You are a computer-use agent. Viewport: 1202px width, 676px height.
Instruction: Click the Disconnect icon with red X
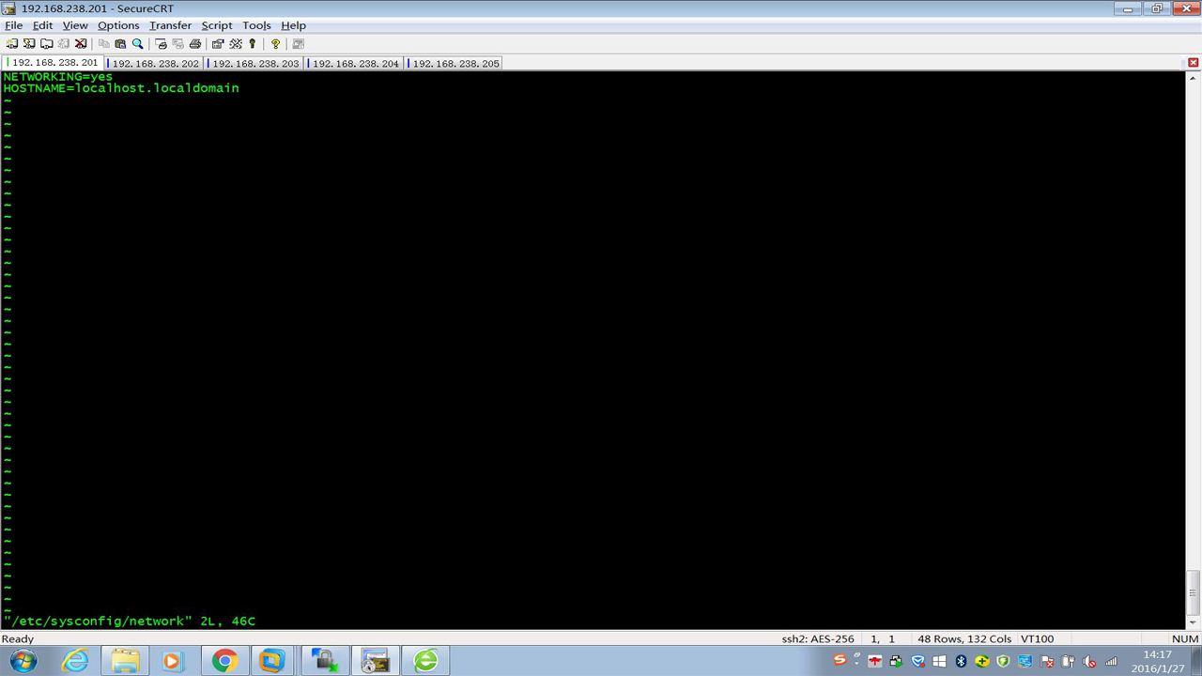click(x=81, y=44)
